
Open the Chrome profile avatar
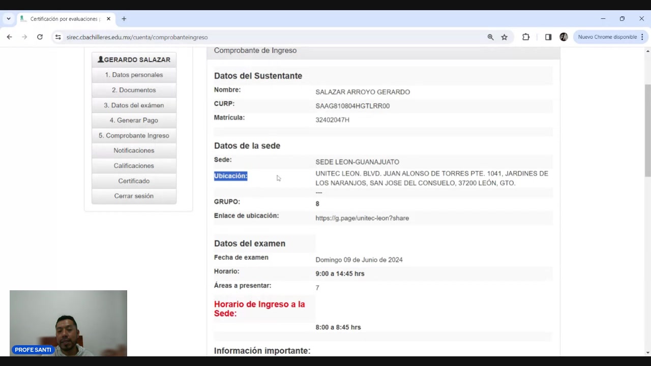point(564,37)
